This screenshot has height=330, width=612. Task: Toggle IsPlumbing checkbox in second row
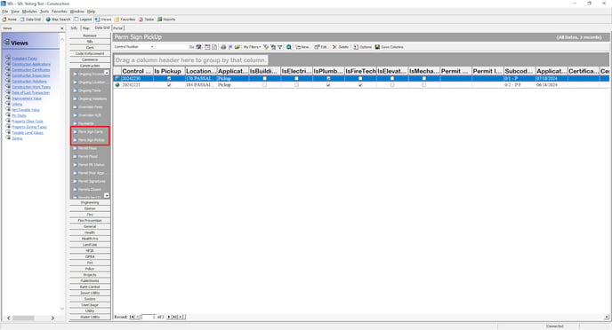click(x=328, y=84)
